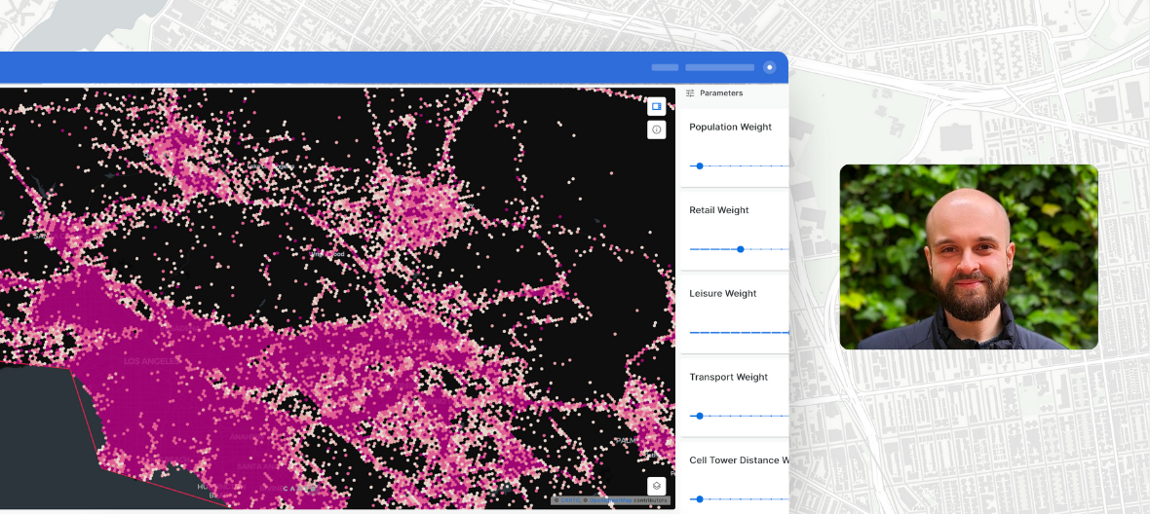Click the bearded man's portrait photo
This screenshot has width=1150, height=514.
coord(968,256)
